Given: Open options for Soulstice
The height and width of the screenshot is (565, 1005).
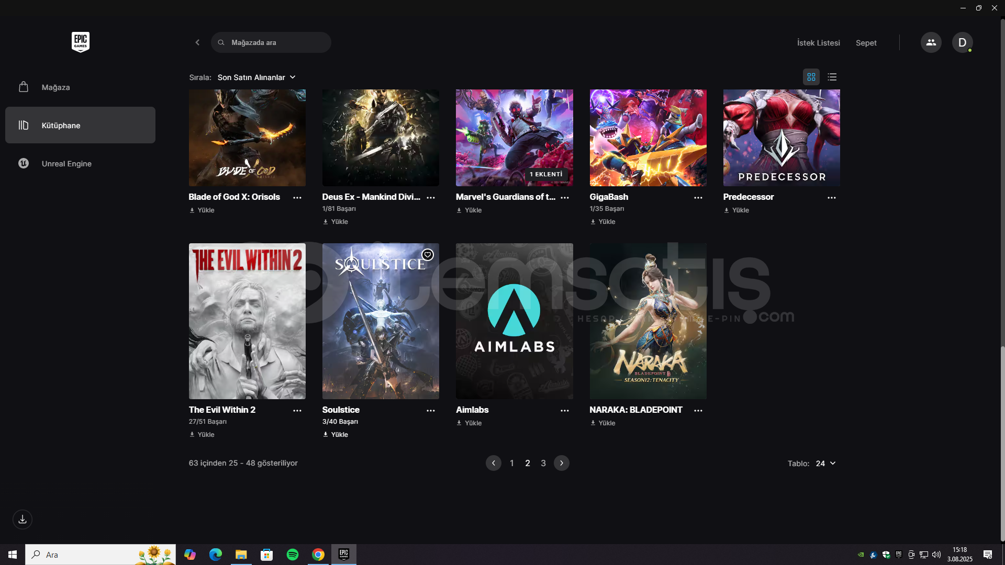Looking at the screenshot, I should click(x=431, y=411).
